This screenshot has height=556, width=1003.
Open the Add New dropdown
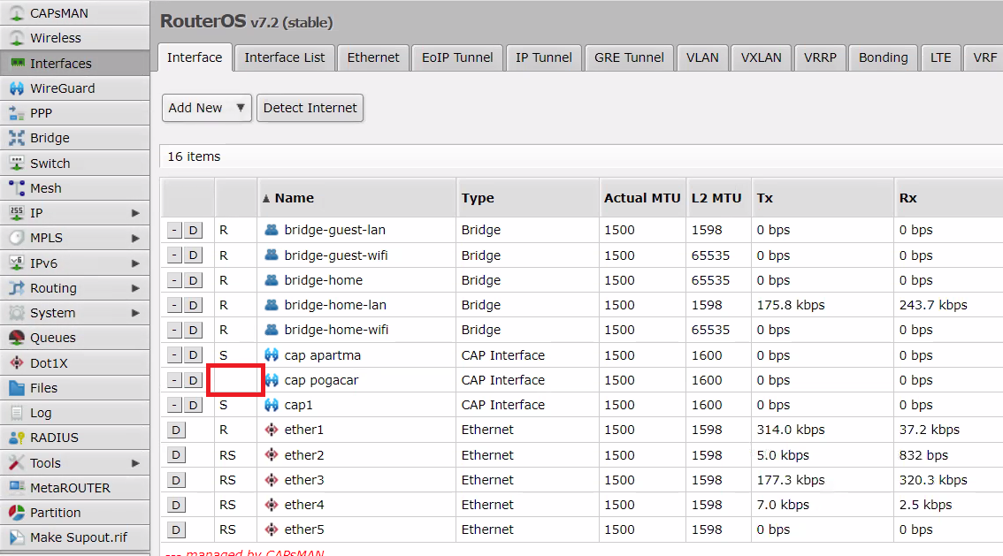pos(207,108)
